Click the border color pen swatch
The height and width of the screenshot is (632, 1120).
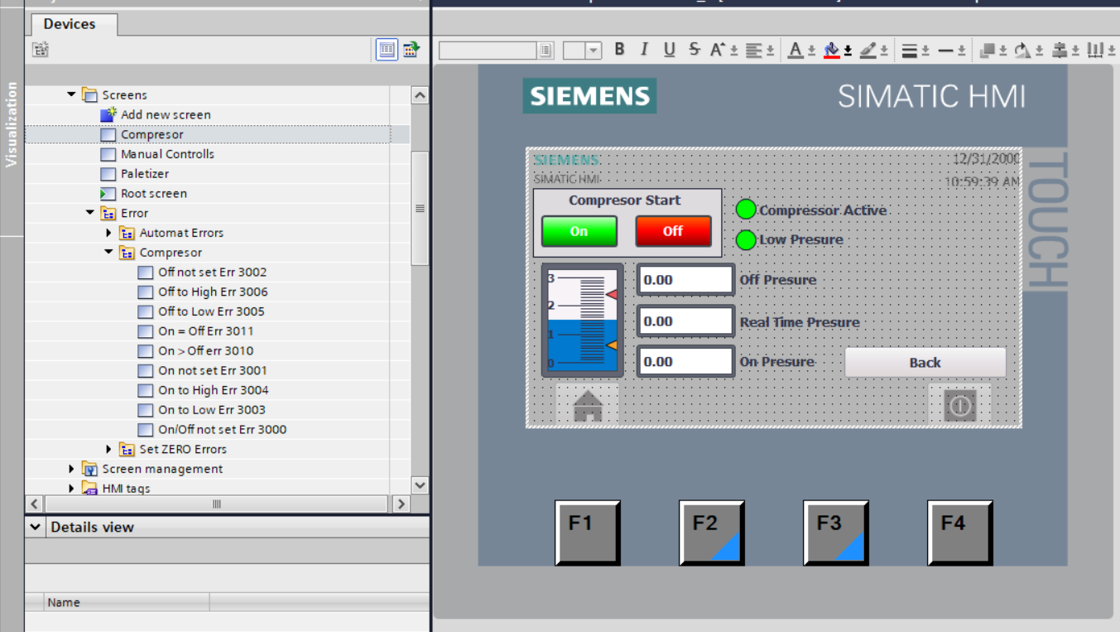point(868,51)
